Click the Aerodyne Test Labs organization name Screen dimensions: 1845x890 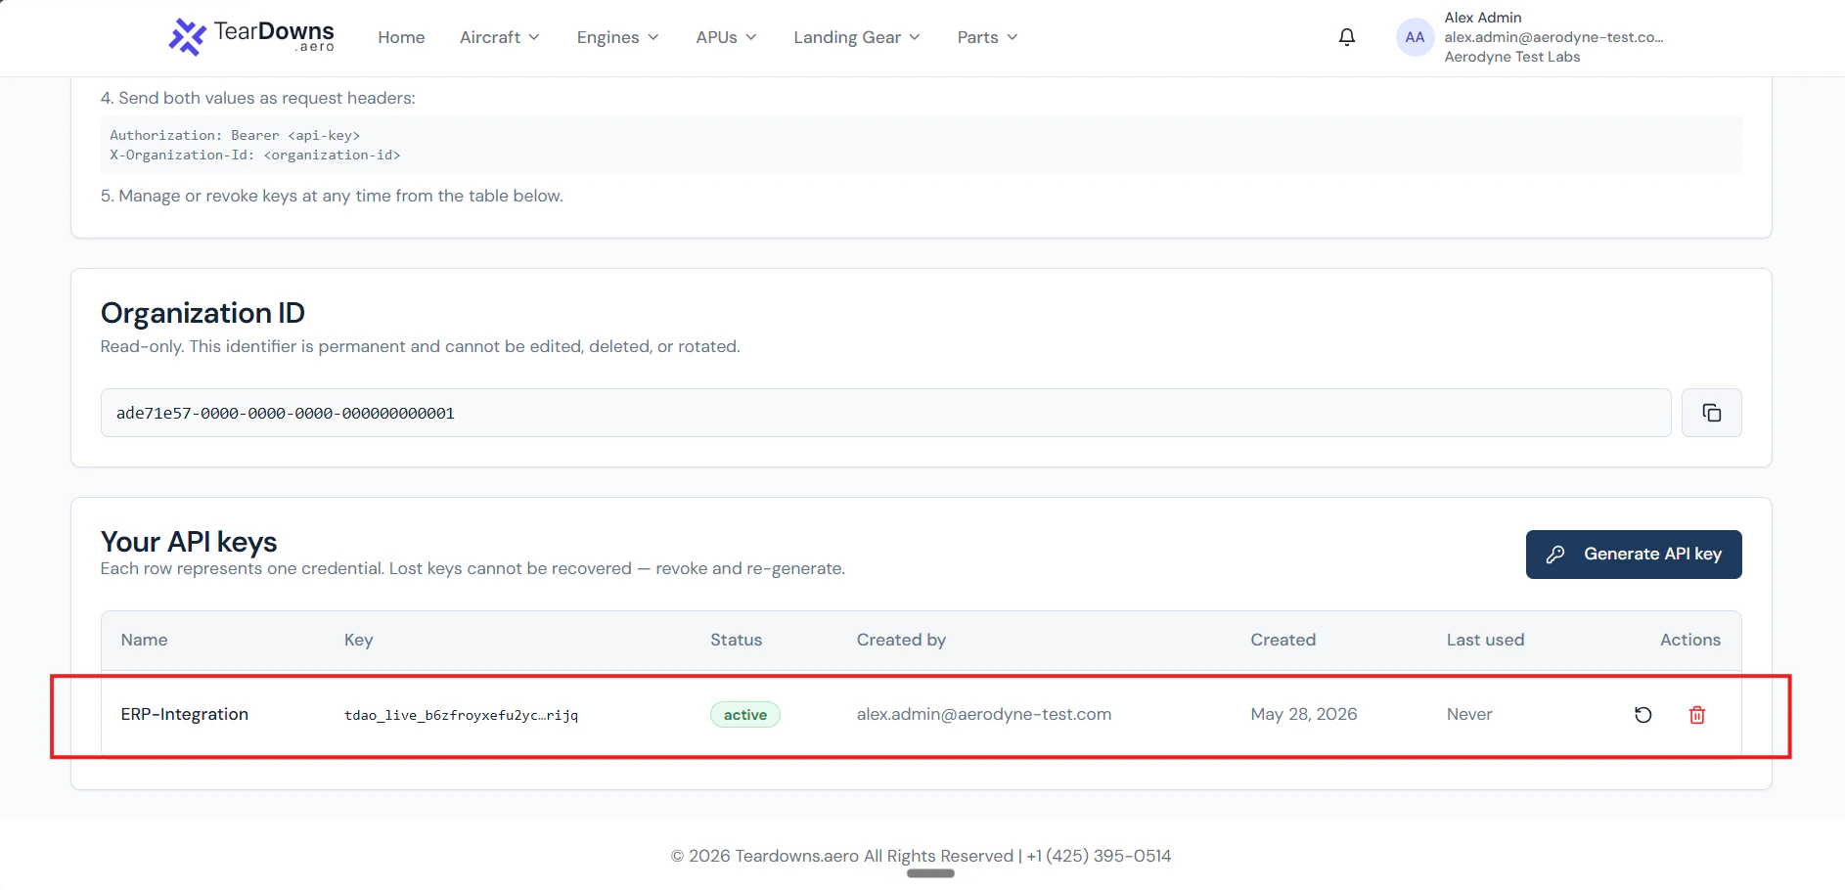(1512, 57)
